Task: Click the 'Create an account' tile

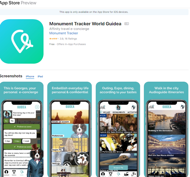Action: coord(70,117)
